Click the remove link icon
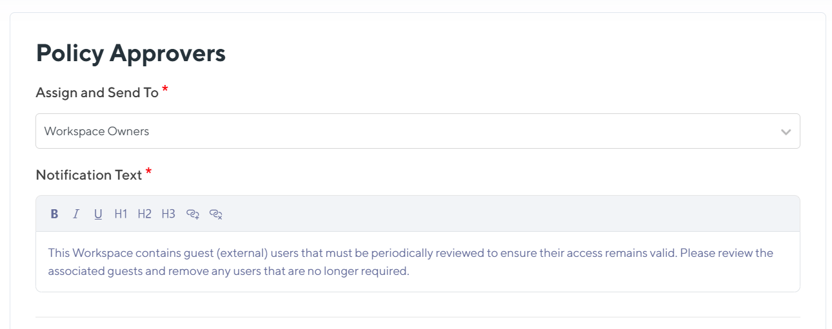The height and width of the screenshot is (329, 832). [x=216, y=214]
